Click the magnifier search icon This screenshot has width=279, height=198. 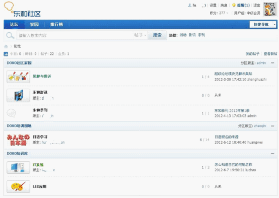(10, 35)
